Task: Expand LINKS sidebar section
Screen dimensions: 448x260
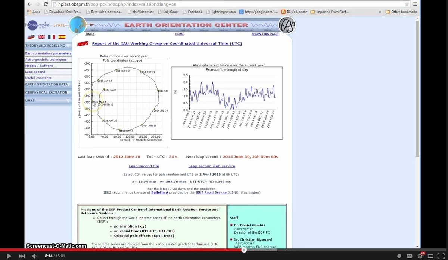Action: (48, 101)
